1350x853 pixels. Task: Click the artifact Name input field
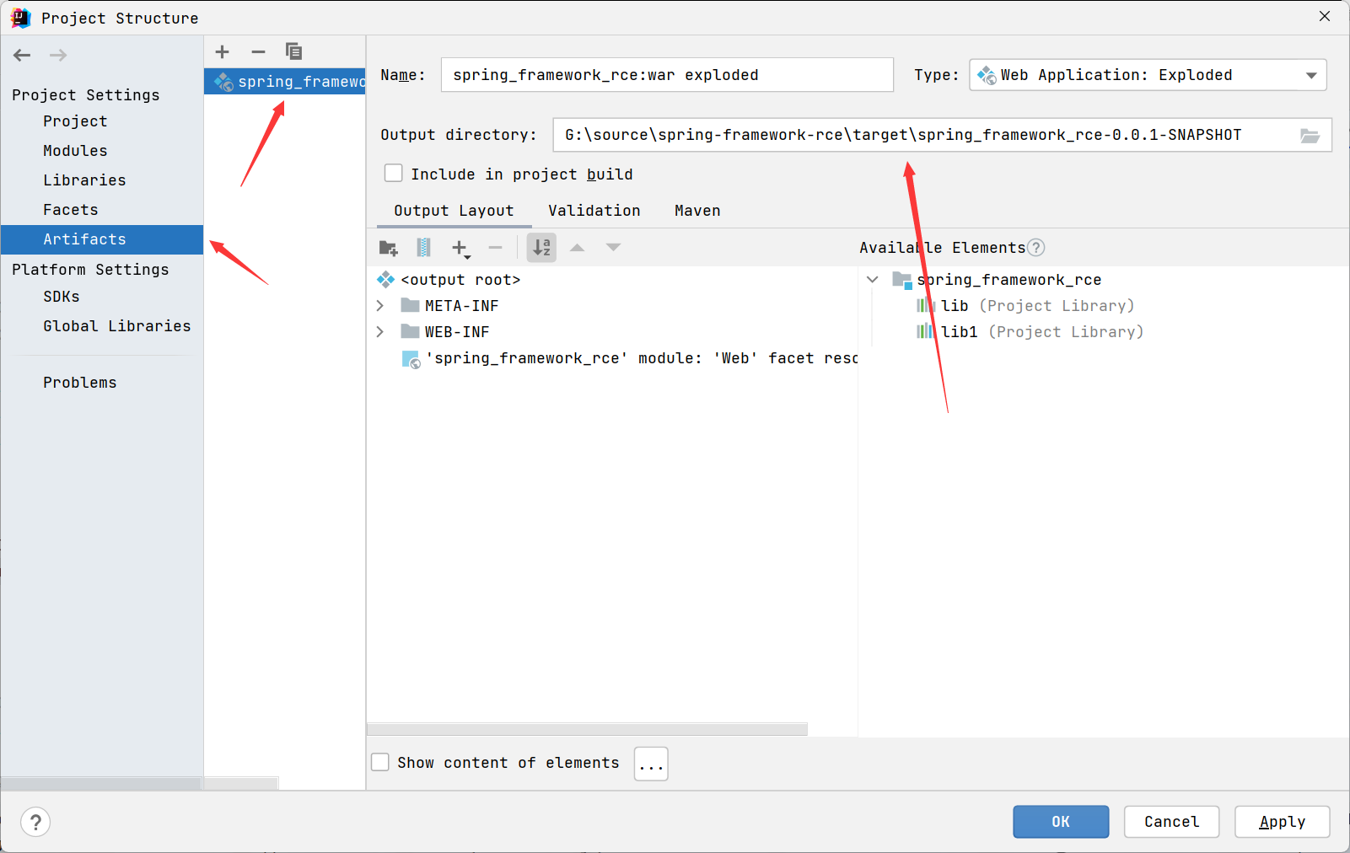click(666, 75)
